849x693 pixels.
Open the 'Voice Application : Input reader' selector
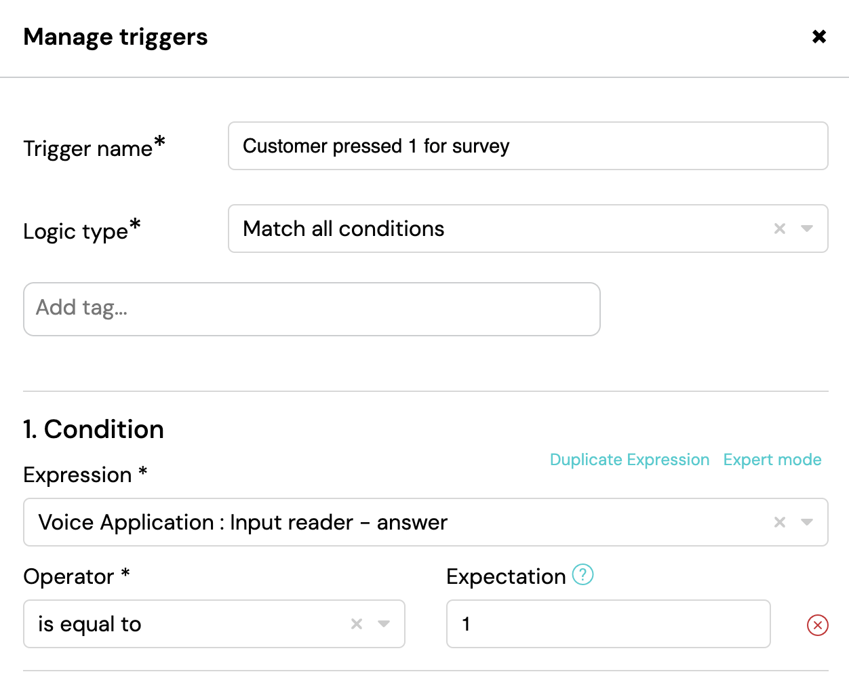click(x=426, y=522)
